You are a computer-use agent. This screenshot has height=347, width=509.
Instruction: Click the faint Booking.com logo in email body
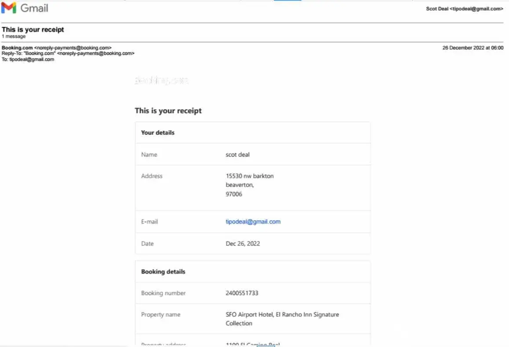click(x=161, y=80)
